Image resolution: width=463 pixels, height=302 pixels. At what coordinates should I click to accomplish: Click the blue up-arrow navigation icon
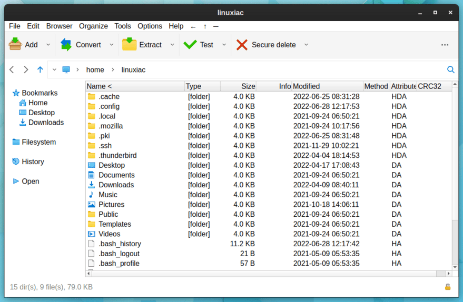coord(40,69)
